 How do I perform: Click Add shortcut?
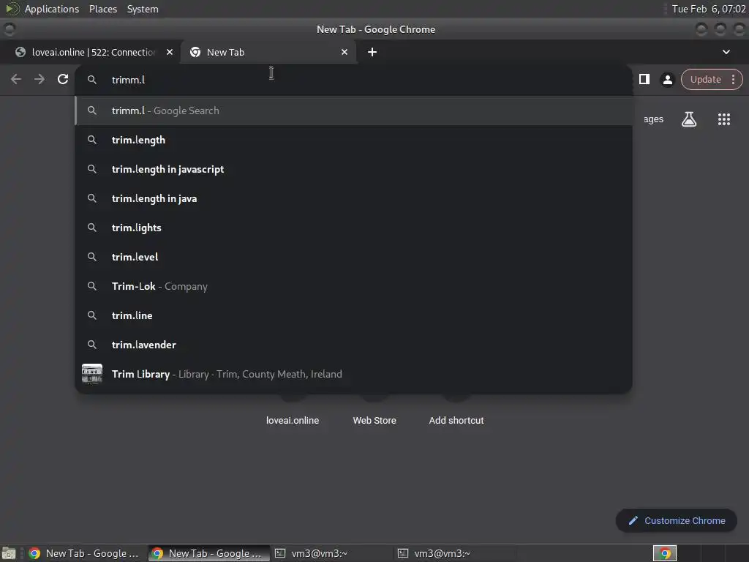coord(456,421)
